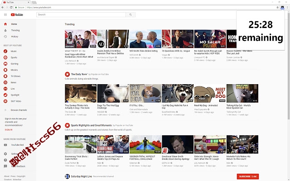The width and height of the screenshot is (290, 181).
Task: Click the Gaming channel icon
Action: click(5, 64)
